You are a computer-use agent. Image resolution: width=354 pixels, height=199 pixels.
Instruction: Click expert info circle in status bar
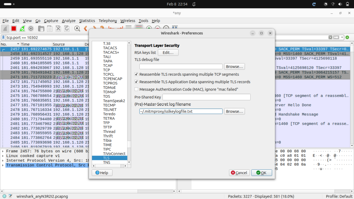[4, 196]
